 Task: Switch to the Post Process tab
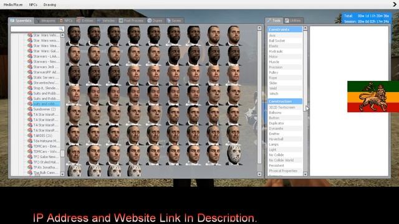(132, 21)
